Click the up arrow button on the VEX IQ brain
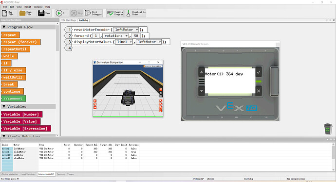 pyautogui.click(x=202, y=72)
